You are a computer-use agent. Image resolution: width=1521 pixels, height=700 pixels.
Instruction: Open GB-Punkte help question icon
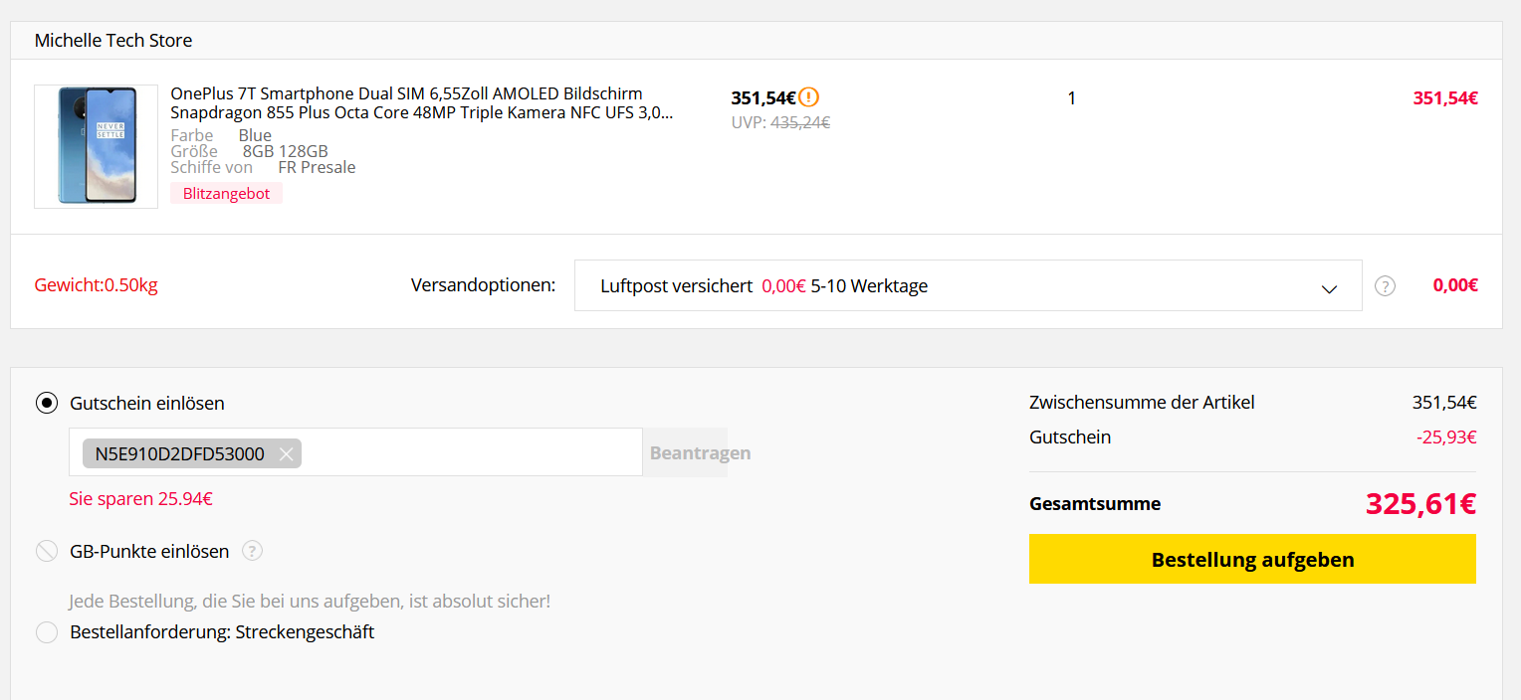tap(253, 551)
